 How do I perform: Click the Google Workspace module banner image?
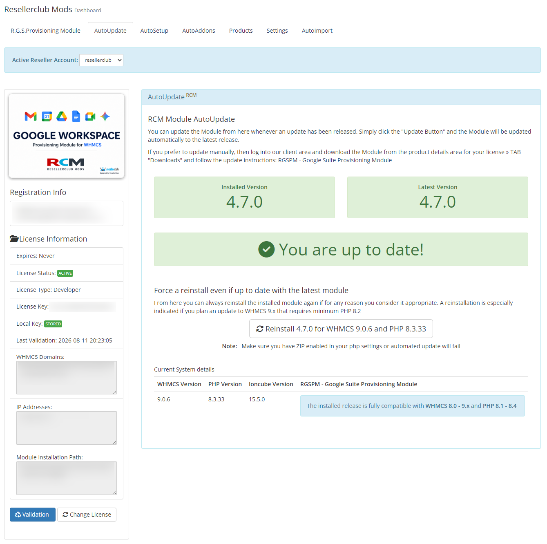67,136
